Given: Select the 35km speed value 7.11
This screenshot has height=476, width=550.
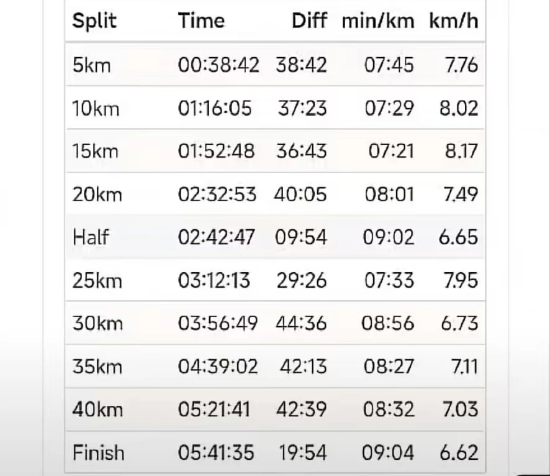Looking at the screenshot, I should tap(464, 366).
